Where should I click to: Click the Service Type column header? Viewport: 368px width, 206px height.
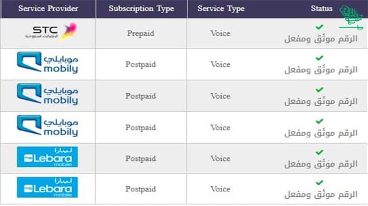click(221, 9)
